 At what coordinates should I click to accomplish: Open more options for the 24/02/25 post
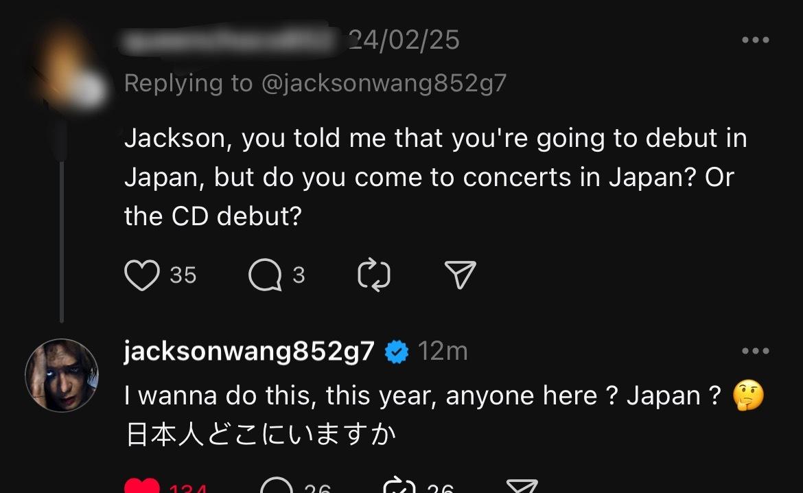(756, 41)
